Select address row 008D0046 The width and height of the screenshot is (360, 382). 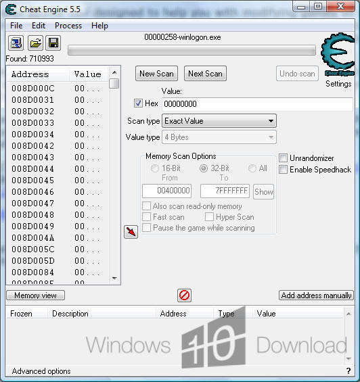57,192
